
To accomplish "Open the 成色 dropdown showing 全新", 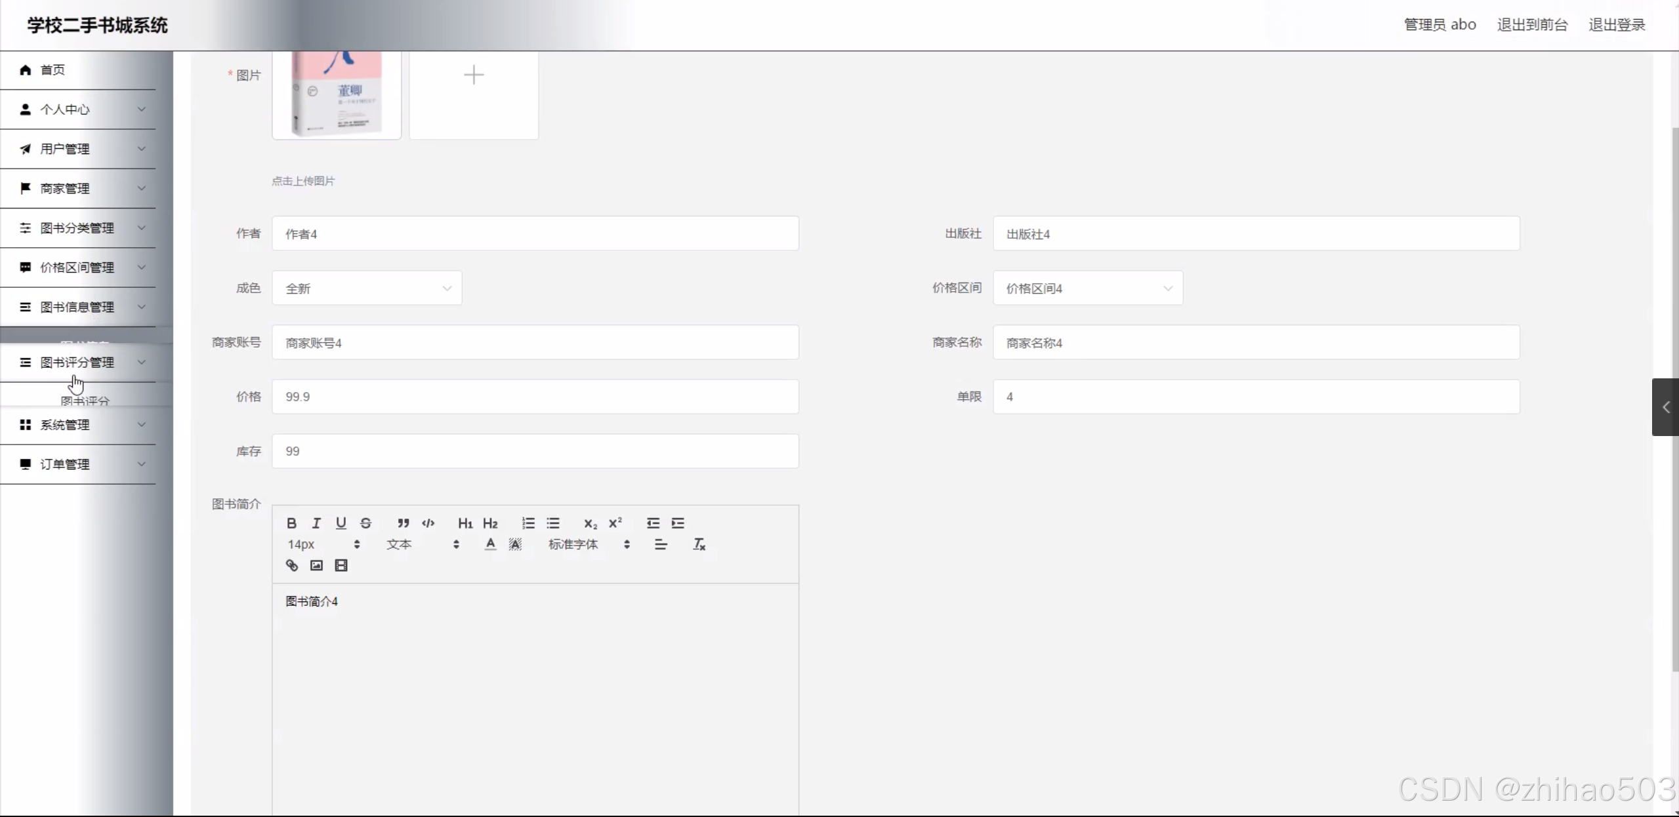I will pyautogui.click(x=367, y=289).
